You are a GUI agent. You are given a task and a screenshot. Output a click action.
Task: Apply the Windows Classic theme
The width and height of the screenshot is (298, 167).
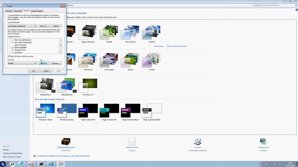pos(67,112)
